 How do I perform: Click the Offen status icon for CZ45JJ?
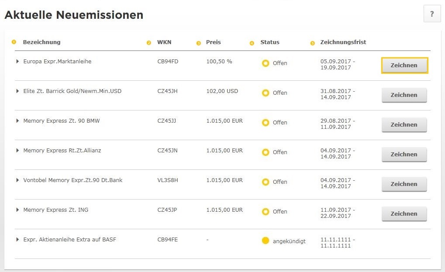(x=266, y=123)
